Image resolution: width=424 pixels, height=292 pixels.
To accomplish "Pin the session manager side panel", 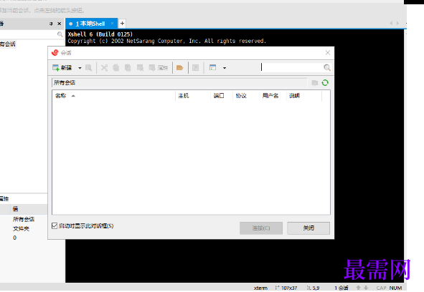I will click(x=51, y=24).
